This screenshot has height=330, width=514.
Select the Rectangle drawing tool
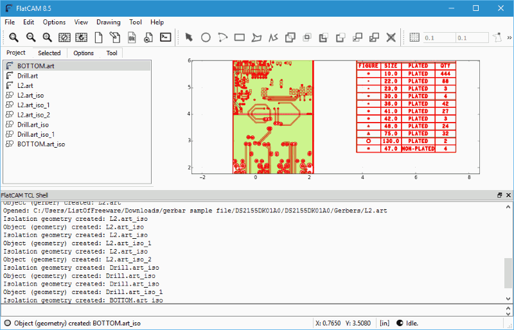pos(240,37)
